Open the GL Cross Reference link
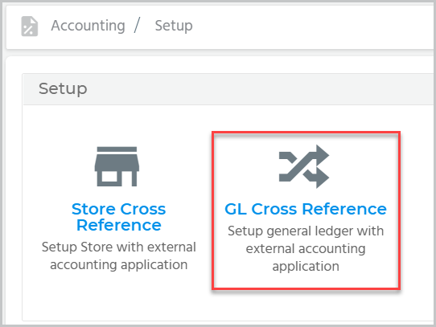Viewport: 436px width, 327px height. (306, 209)
